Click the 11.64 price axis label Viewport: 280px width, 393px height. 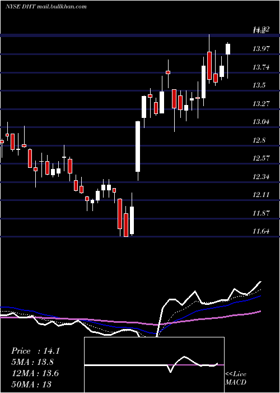261,231
